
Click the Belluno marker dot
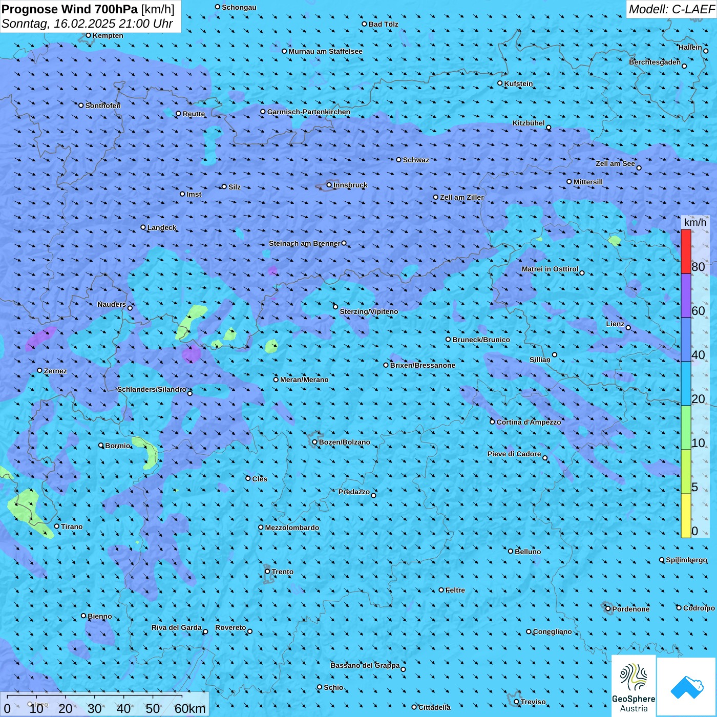pyautogui.click(x=511, y=551)
